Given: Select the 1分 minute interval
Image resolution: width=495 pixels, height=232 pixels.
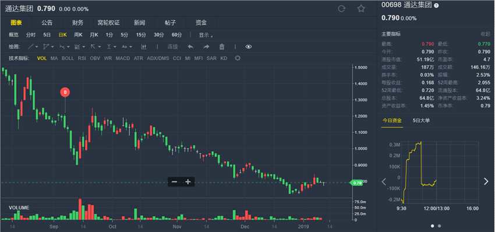Looking at the screenshot, I should (109, 35).
